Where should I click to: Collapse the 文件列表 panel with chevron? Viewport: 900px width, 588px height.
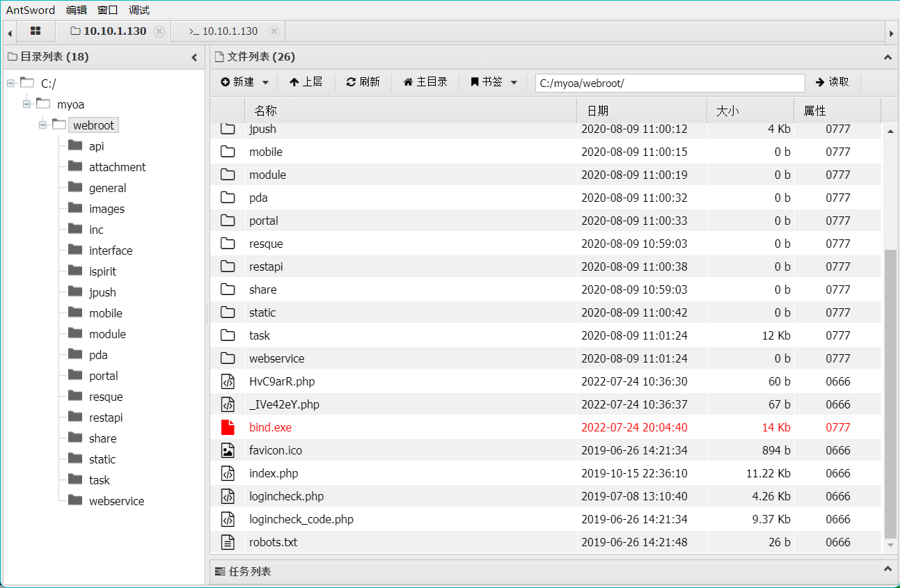tap(887, 57)
